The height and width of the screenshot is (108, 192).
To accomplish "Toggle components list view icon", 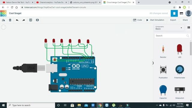I will tap(189, 27).
